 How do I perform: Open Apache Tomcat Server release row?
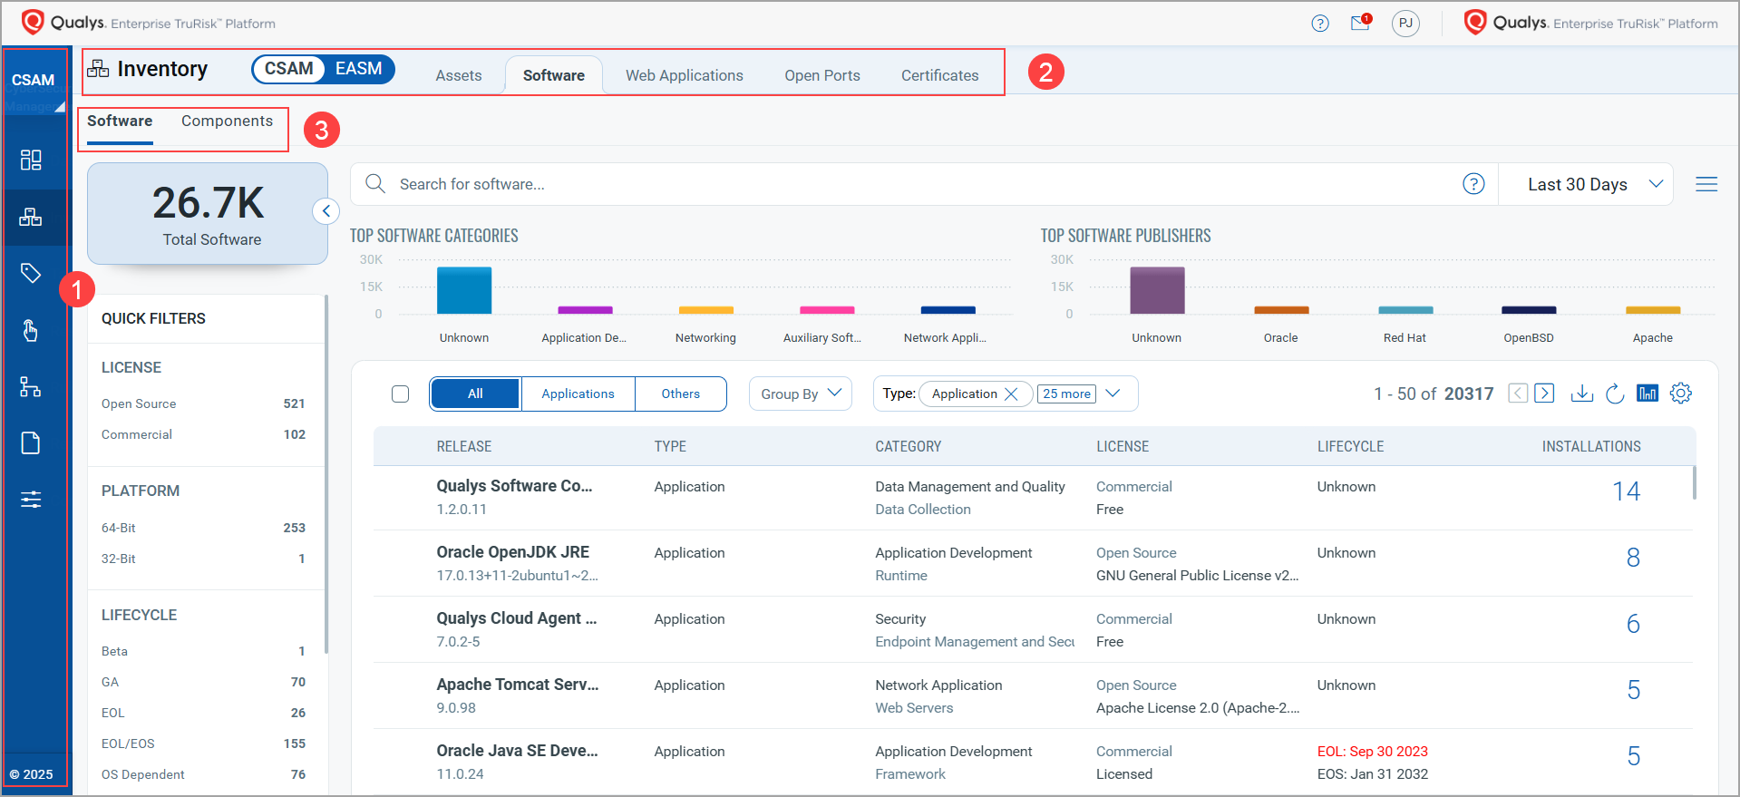pos(518,685)
